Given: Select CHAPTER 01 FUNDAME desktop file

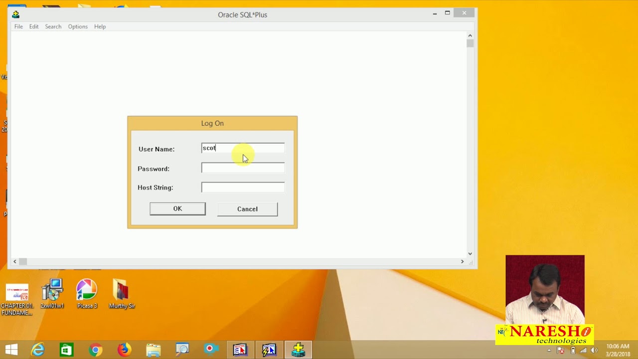Looking at the screenshot, I should point(17,300).
